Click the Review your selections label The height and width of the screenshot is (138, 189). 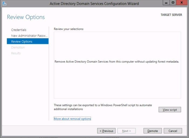click(69, 29)
